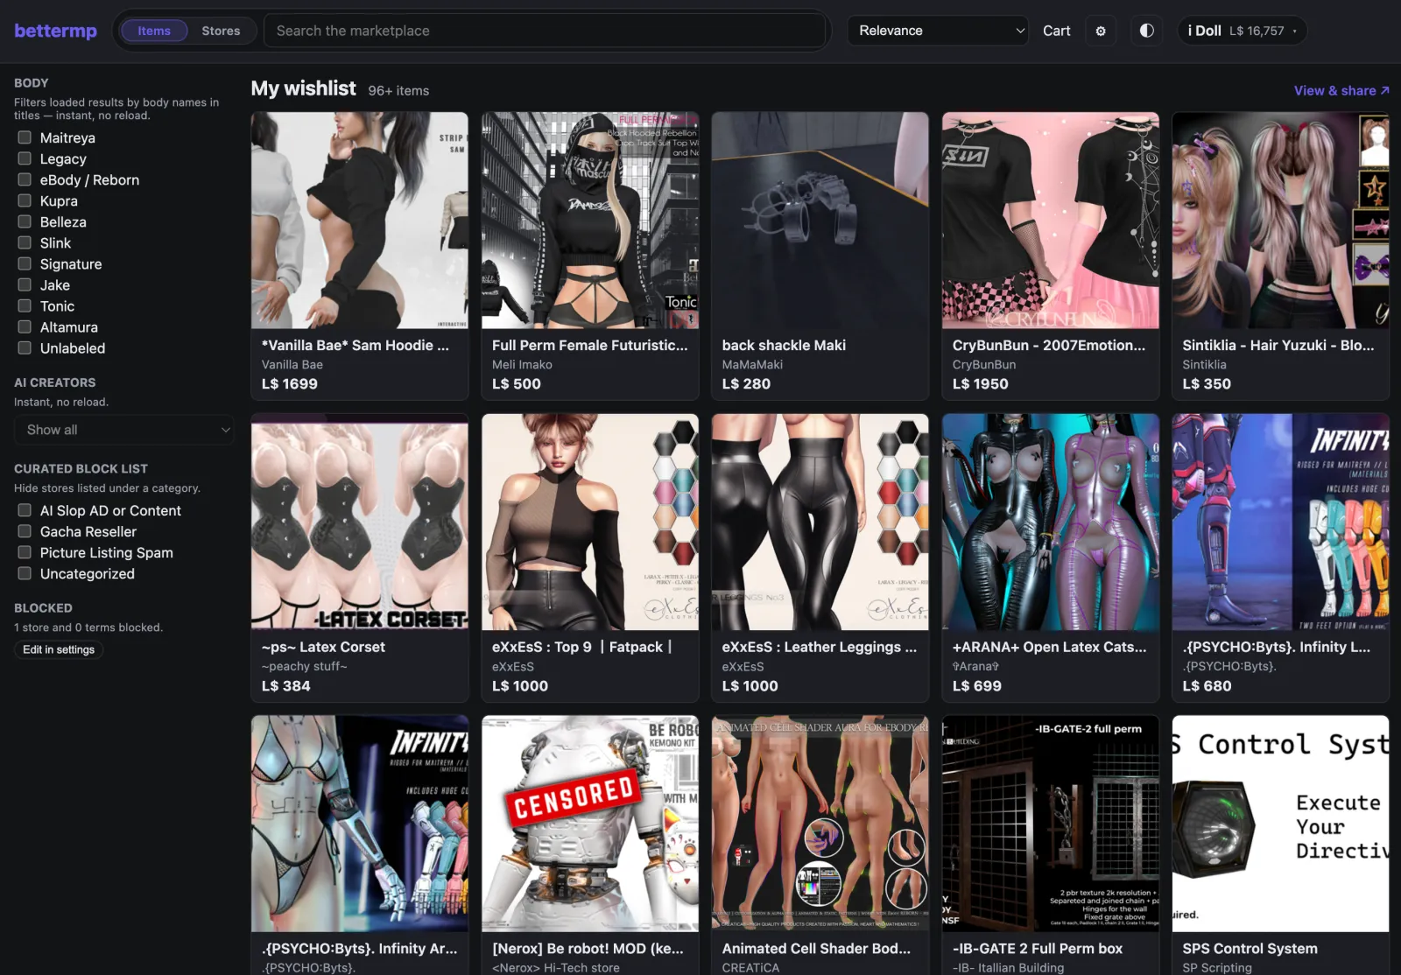Click the bettermp logo
The image size is (1401, 975).
pyautogui.click(x=55, y=31)
